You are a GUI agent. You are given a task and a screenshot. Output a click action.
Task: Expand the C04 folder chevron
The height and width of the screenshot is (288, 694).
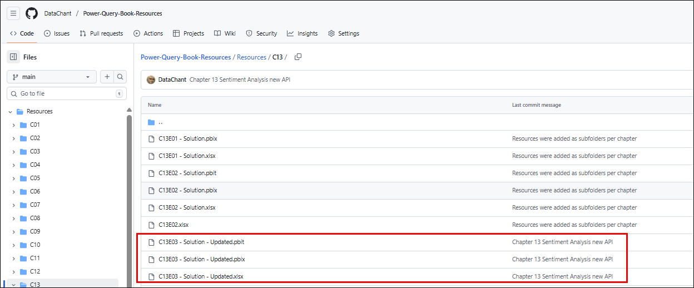pyautogui.click(x=14, y=165)
